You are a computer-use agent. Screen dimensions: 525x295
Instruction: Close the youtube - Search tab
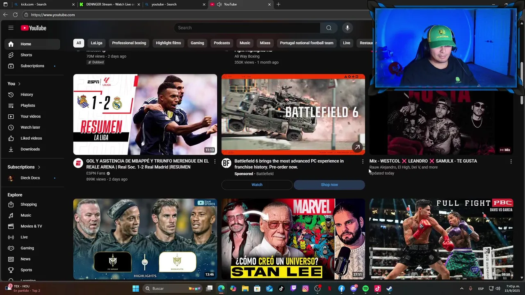(204, 4)
